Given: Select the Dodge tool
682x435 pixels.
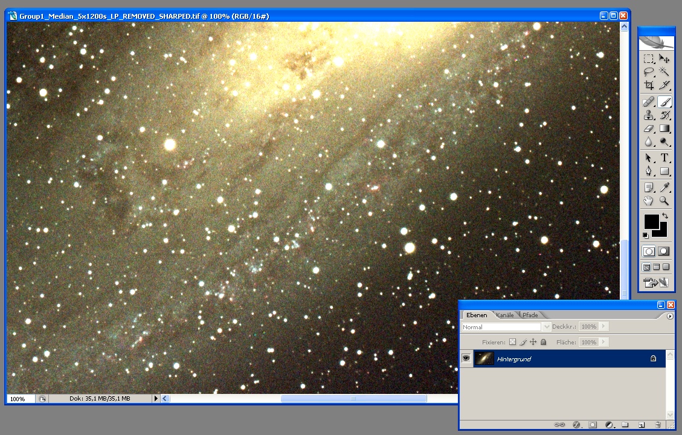Looking at the screenshot, I should (x=664, y=142).
